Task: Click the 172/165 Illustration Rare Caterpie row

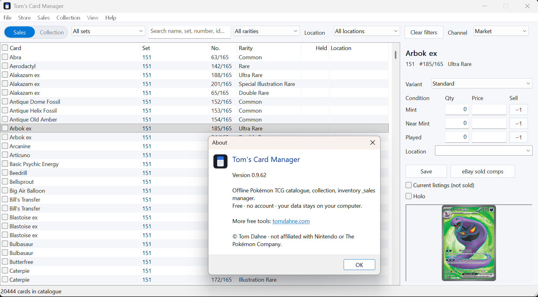Action: click(195, 280)
